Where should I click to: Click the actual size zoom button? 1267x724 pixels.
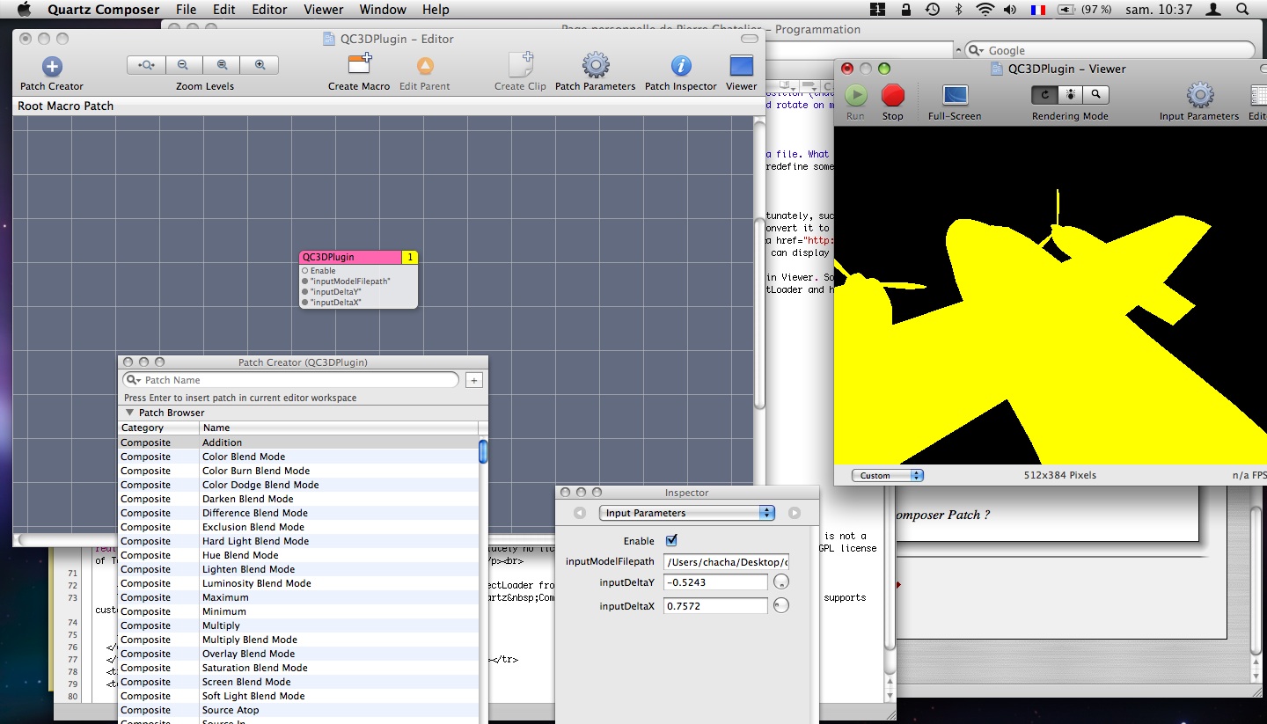pos(222,65)
